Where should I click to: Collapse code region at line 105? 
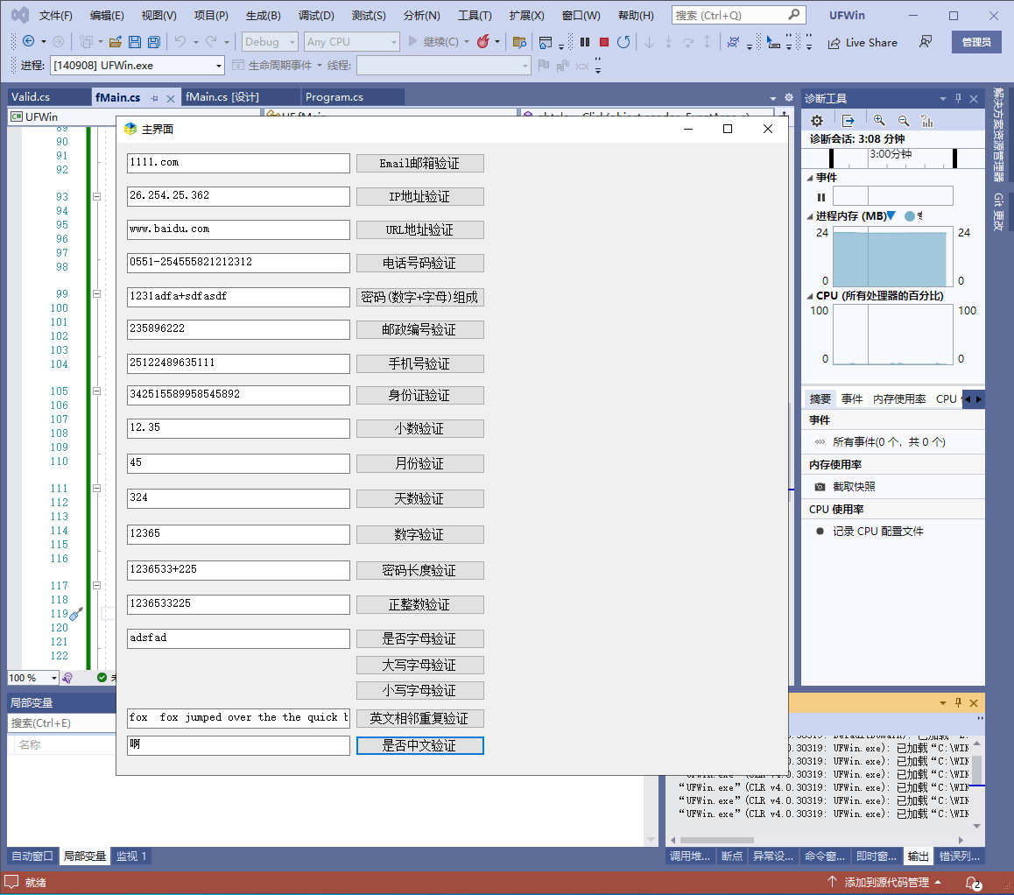tap(96, 391)
